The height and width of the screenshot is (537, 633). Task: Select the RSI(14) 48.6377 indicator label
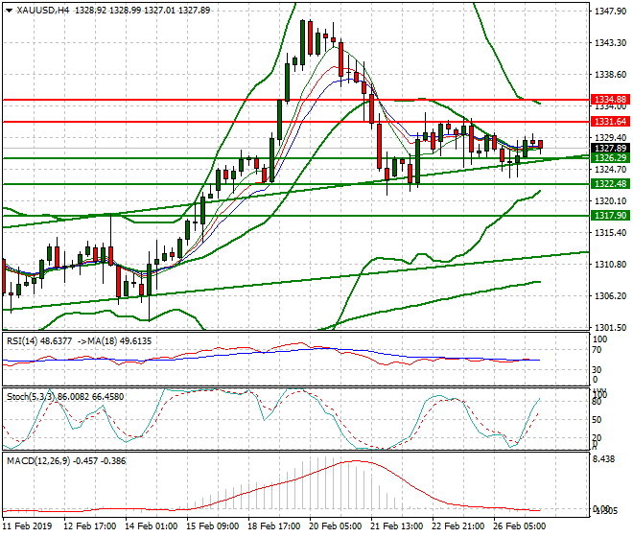coord(39,341)
